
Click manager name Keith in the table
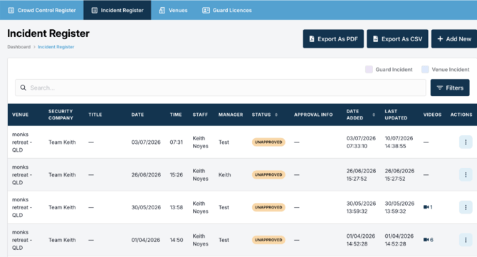point(224,174)
